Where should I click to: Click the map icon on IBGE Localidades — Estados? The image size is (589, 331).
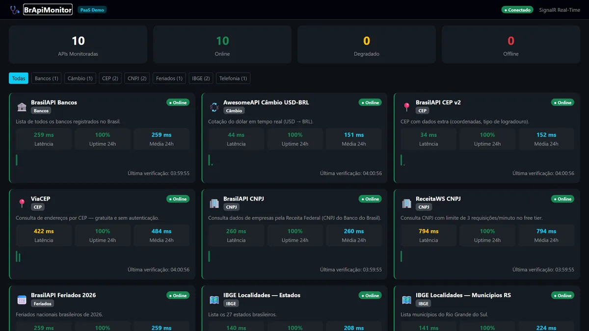pyautogui.click(x=214, y=300)
